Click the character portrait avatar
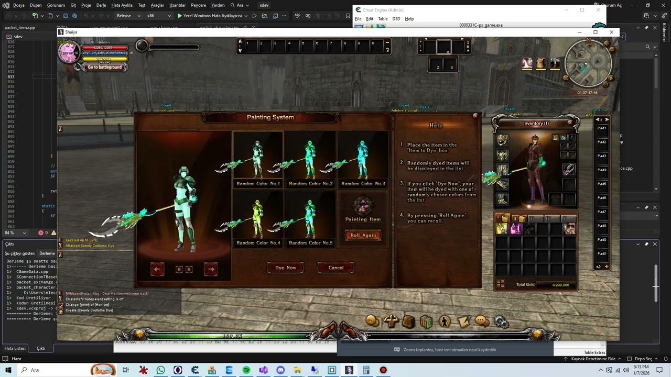 click(69, 52)
